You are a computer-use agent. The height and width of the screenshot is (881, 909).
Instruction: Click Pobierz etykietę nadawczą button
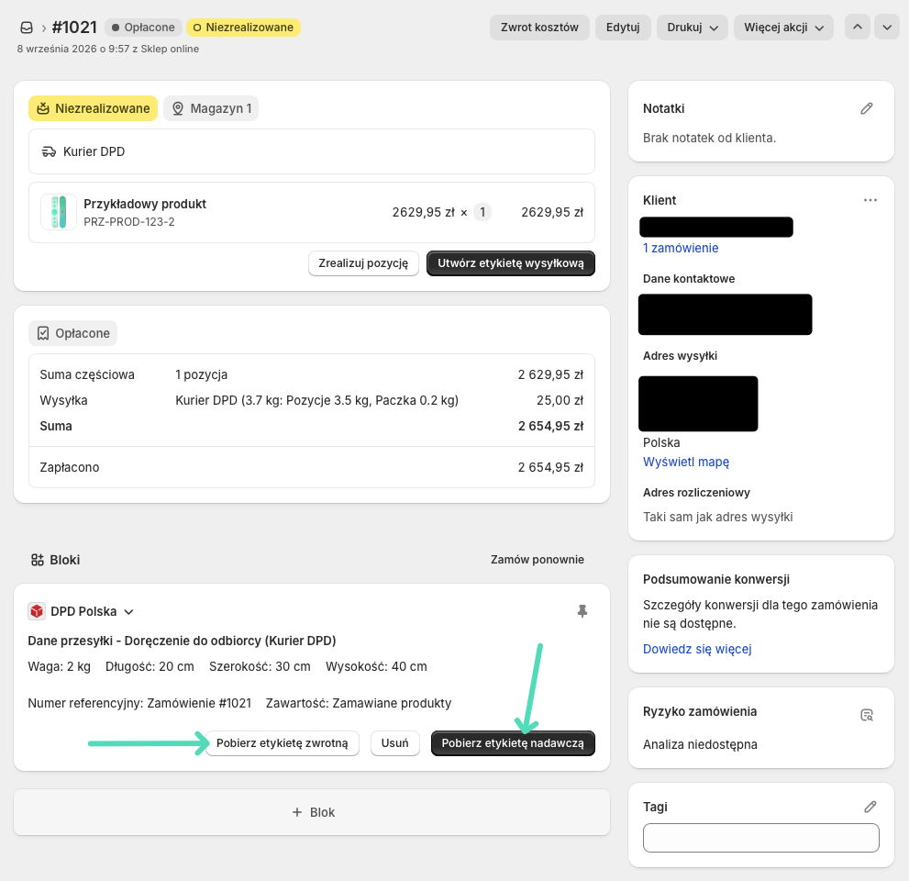(513, 743)
